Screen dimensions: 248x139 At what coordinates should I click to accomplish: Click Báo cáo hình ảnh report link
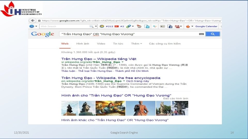176,99
